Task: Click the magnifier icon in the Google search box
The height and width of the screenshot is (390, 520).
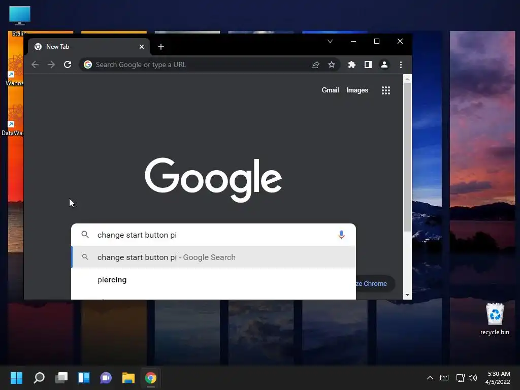Action: 85,235
